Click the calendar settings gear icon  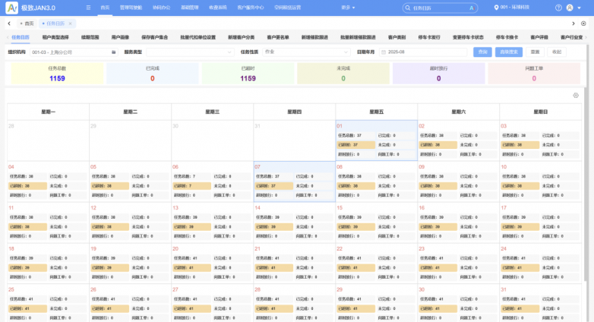point(576,96)
